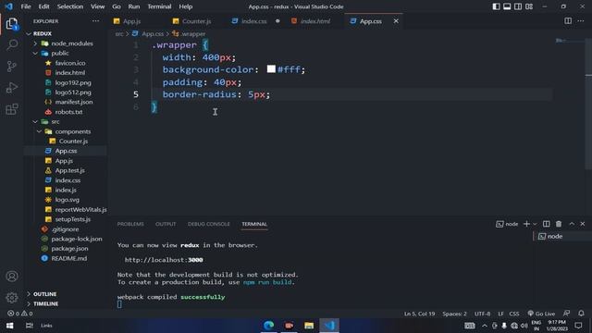Click the Explorer more actions ellipsis
The width and height of the screenshot is (592, 333).
[x=95, y=21]
